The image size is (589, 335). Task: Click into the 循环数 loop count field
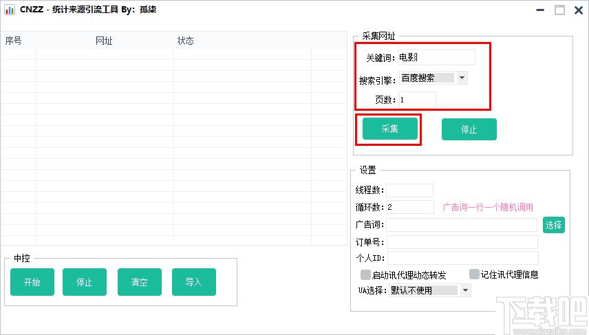click(x=410, y=207)
